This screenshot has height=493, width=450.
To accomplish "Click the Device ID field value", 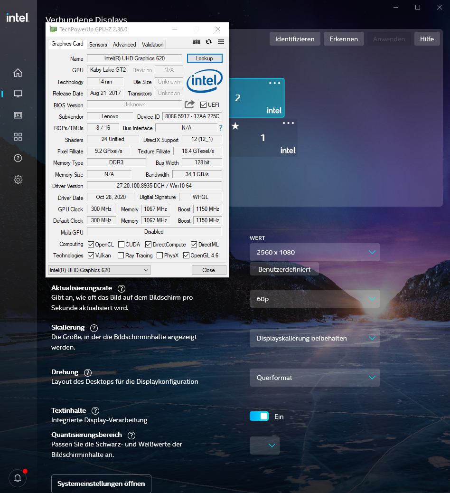I will [192, 116].
